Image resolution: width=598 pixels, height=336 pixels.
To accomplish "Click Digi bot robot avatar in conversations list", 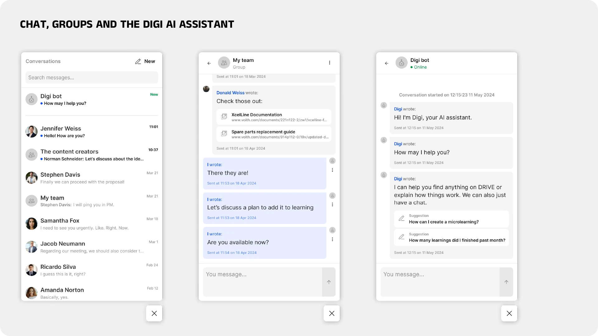I will coord(31,99).
